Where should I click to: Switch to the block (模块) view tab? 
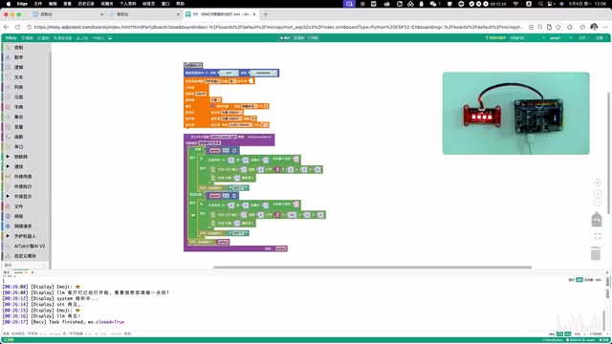point(285,38)
